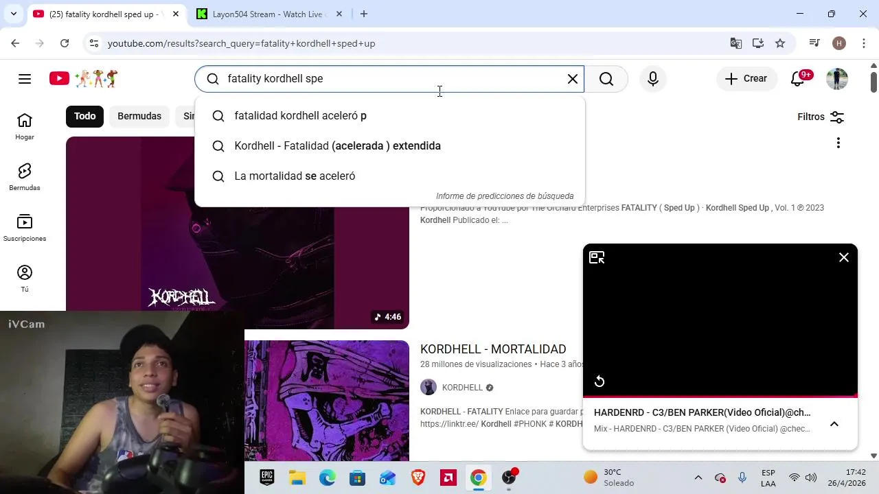Open Microsoft Edge from the taskbar
Viewport: 879px width, 494px height.
coord(328,478)
